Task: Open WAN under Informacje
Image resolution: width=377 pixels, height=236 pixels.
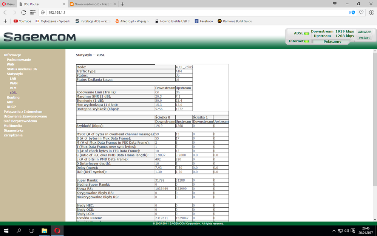Action: [x=11, y=64]
